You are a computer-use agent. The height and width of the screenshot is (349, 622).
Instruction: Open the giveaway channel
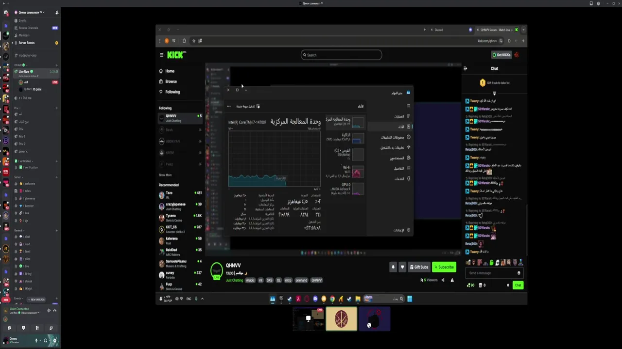pos(35,198)
